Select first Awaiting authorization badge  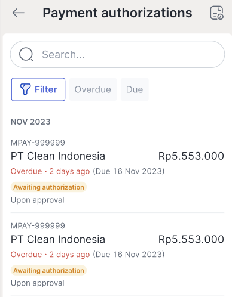(48, 187)
